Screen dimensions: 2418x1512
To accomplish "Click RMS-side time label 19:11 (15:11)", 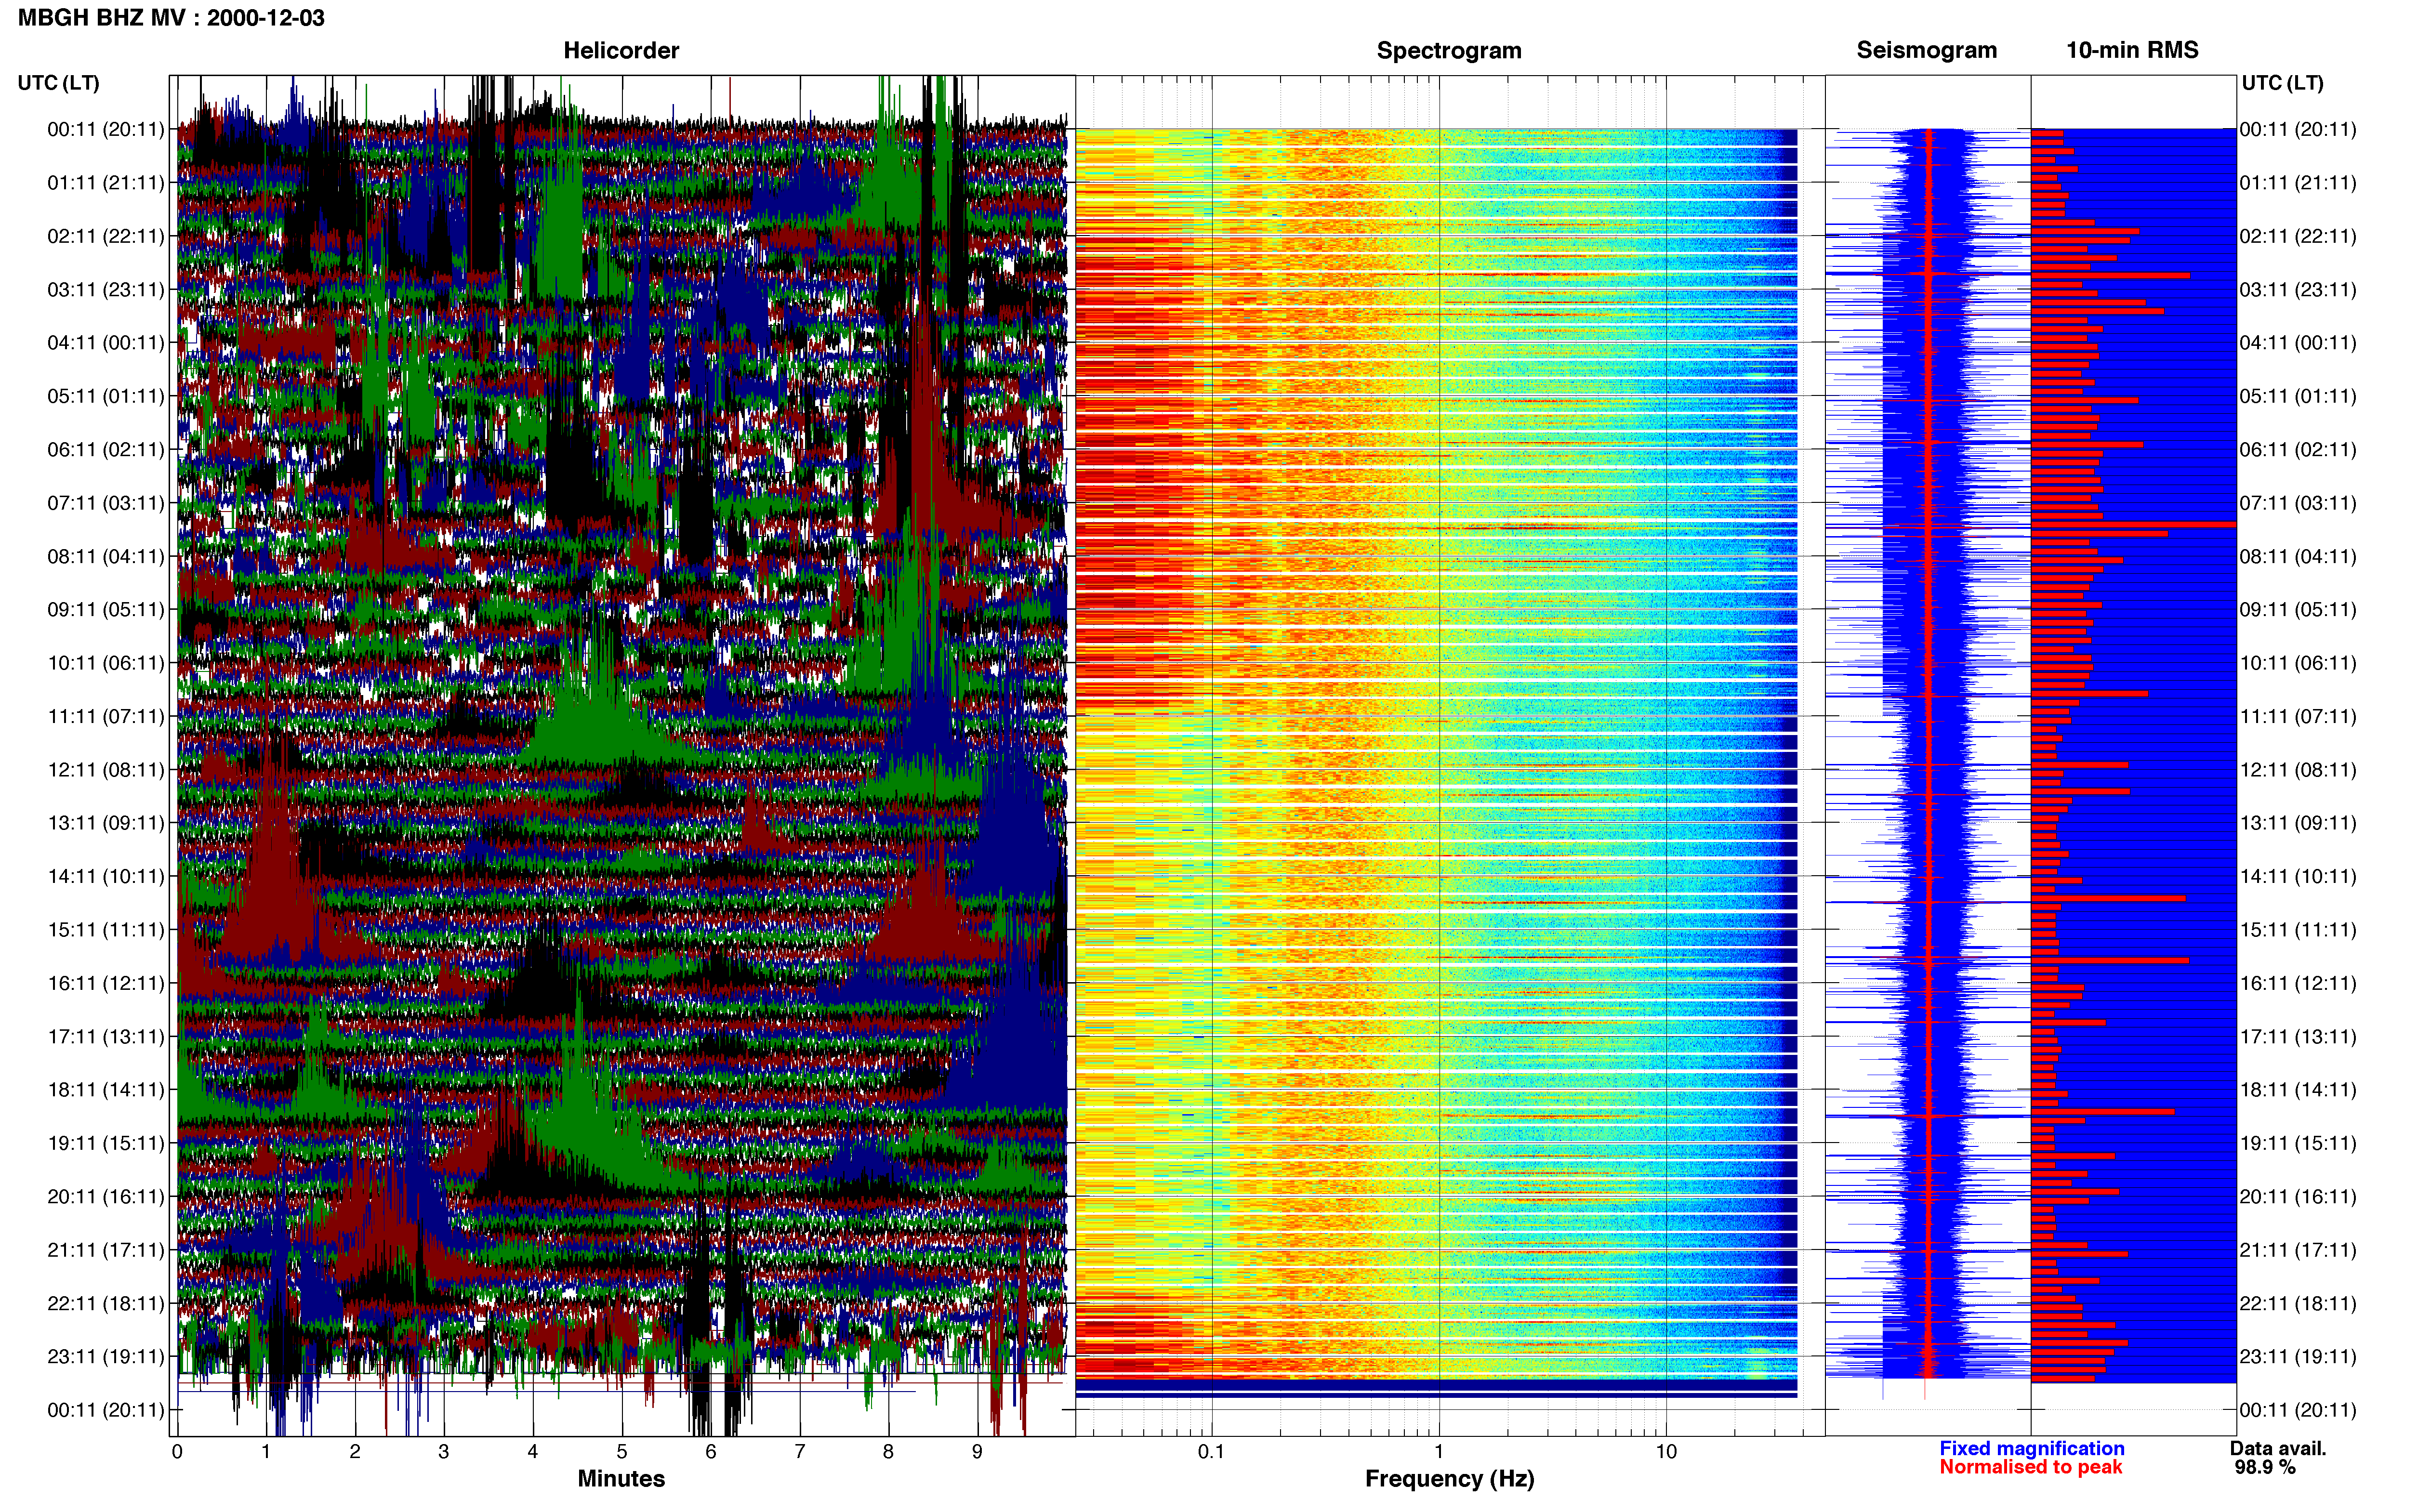I will coord(2298,1143).
